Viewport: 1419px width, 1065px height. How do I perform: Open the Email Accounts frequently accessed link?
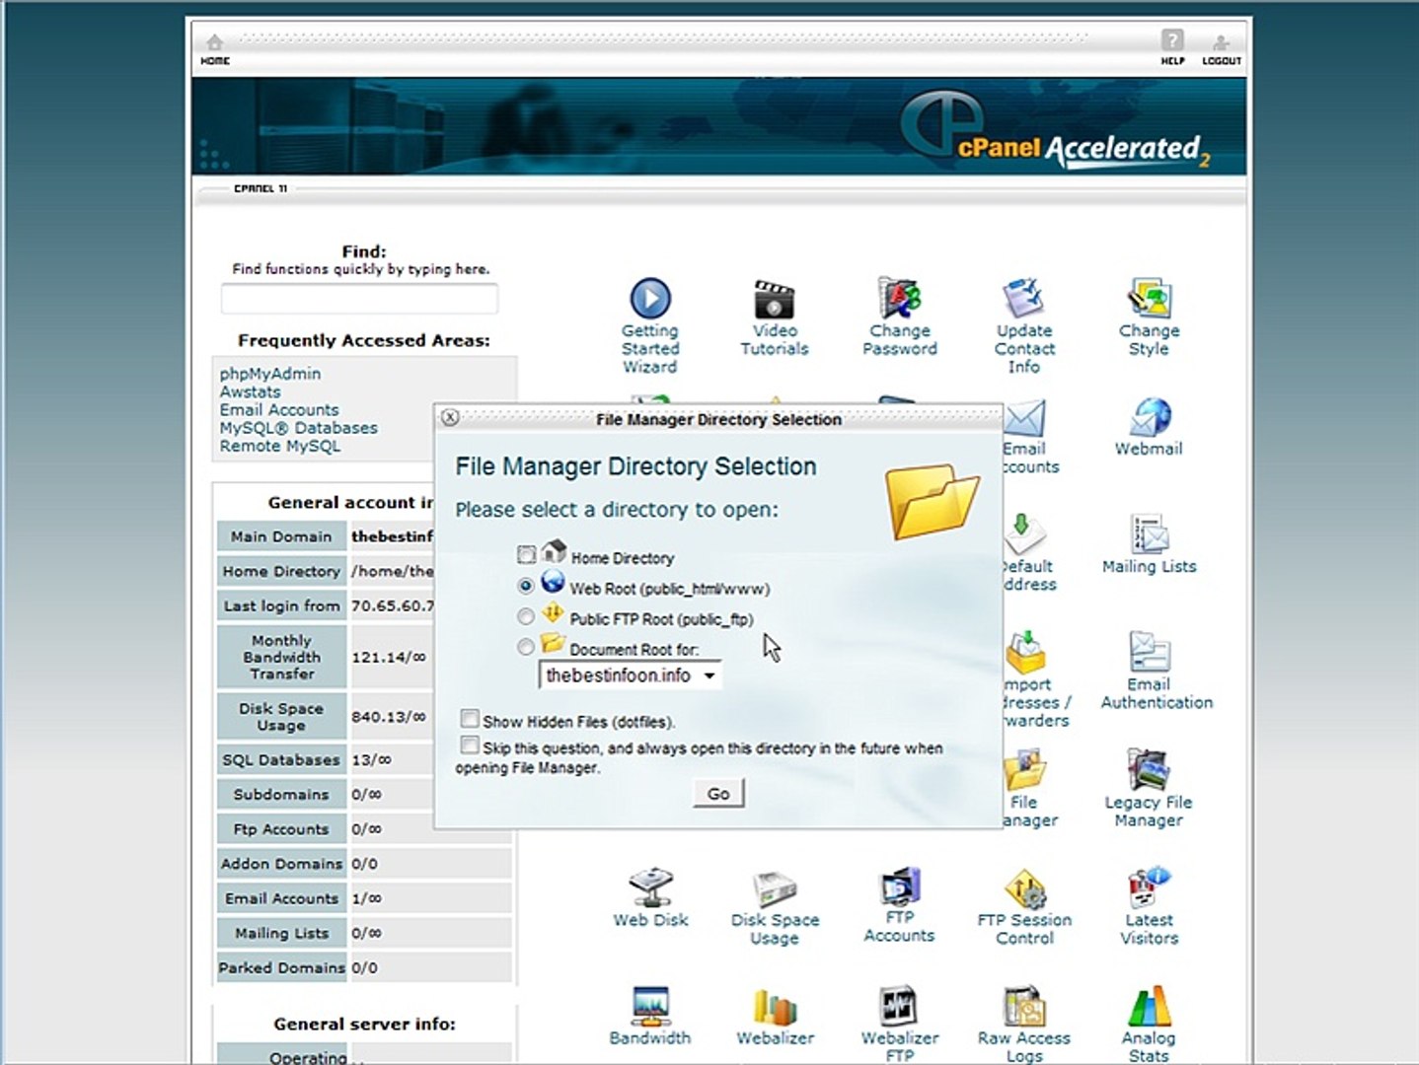279,409
